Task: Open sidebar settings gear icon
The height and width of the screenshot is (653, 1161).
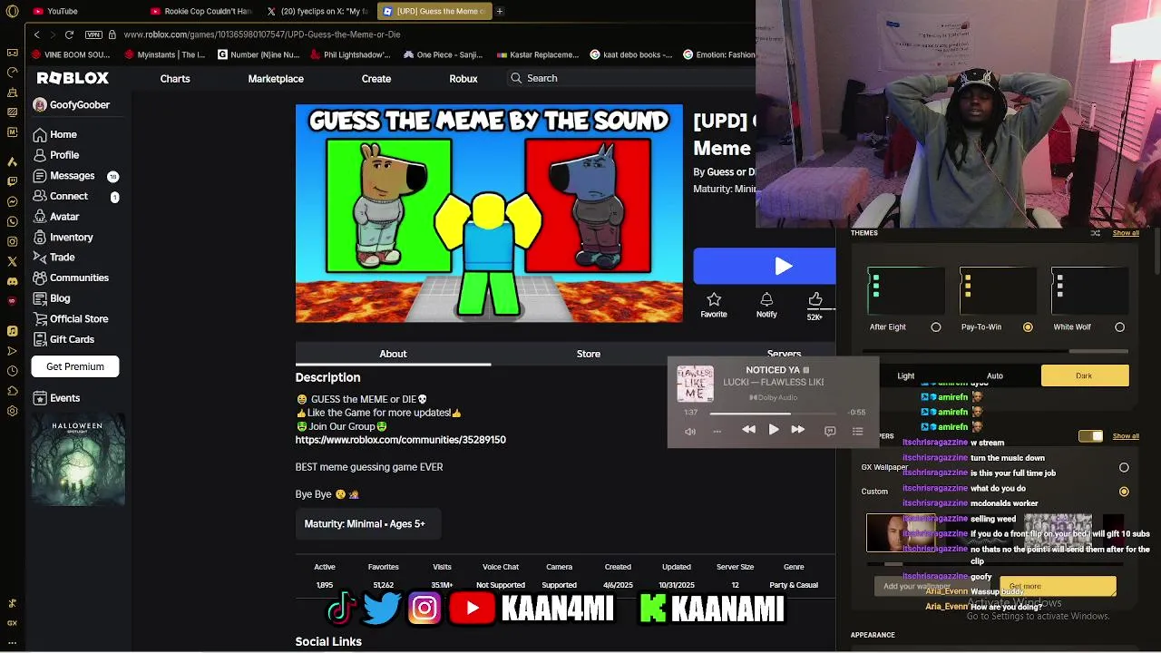Action: 12,411
